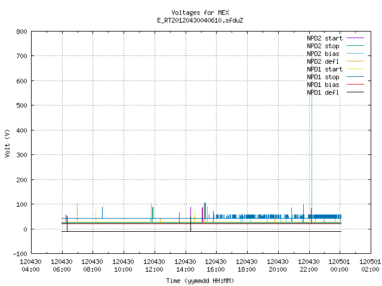Click y-axis tick value 500
This screenshot has width=382, height=286.
tap(21, 105)
